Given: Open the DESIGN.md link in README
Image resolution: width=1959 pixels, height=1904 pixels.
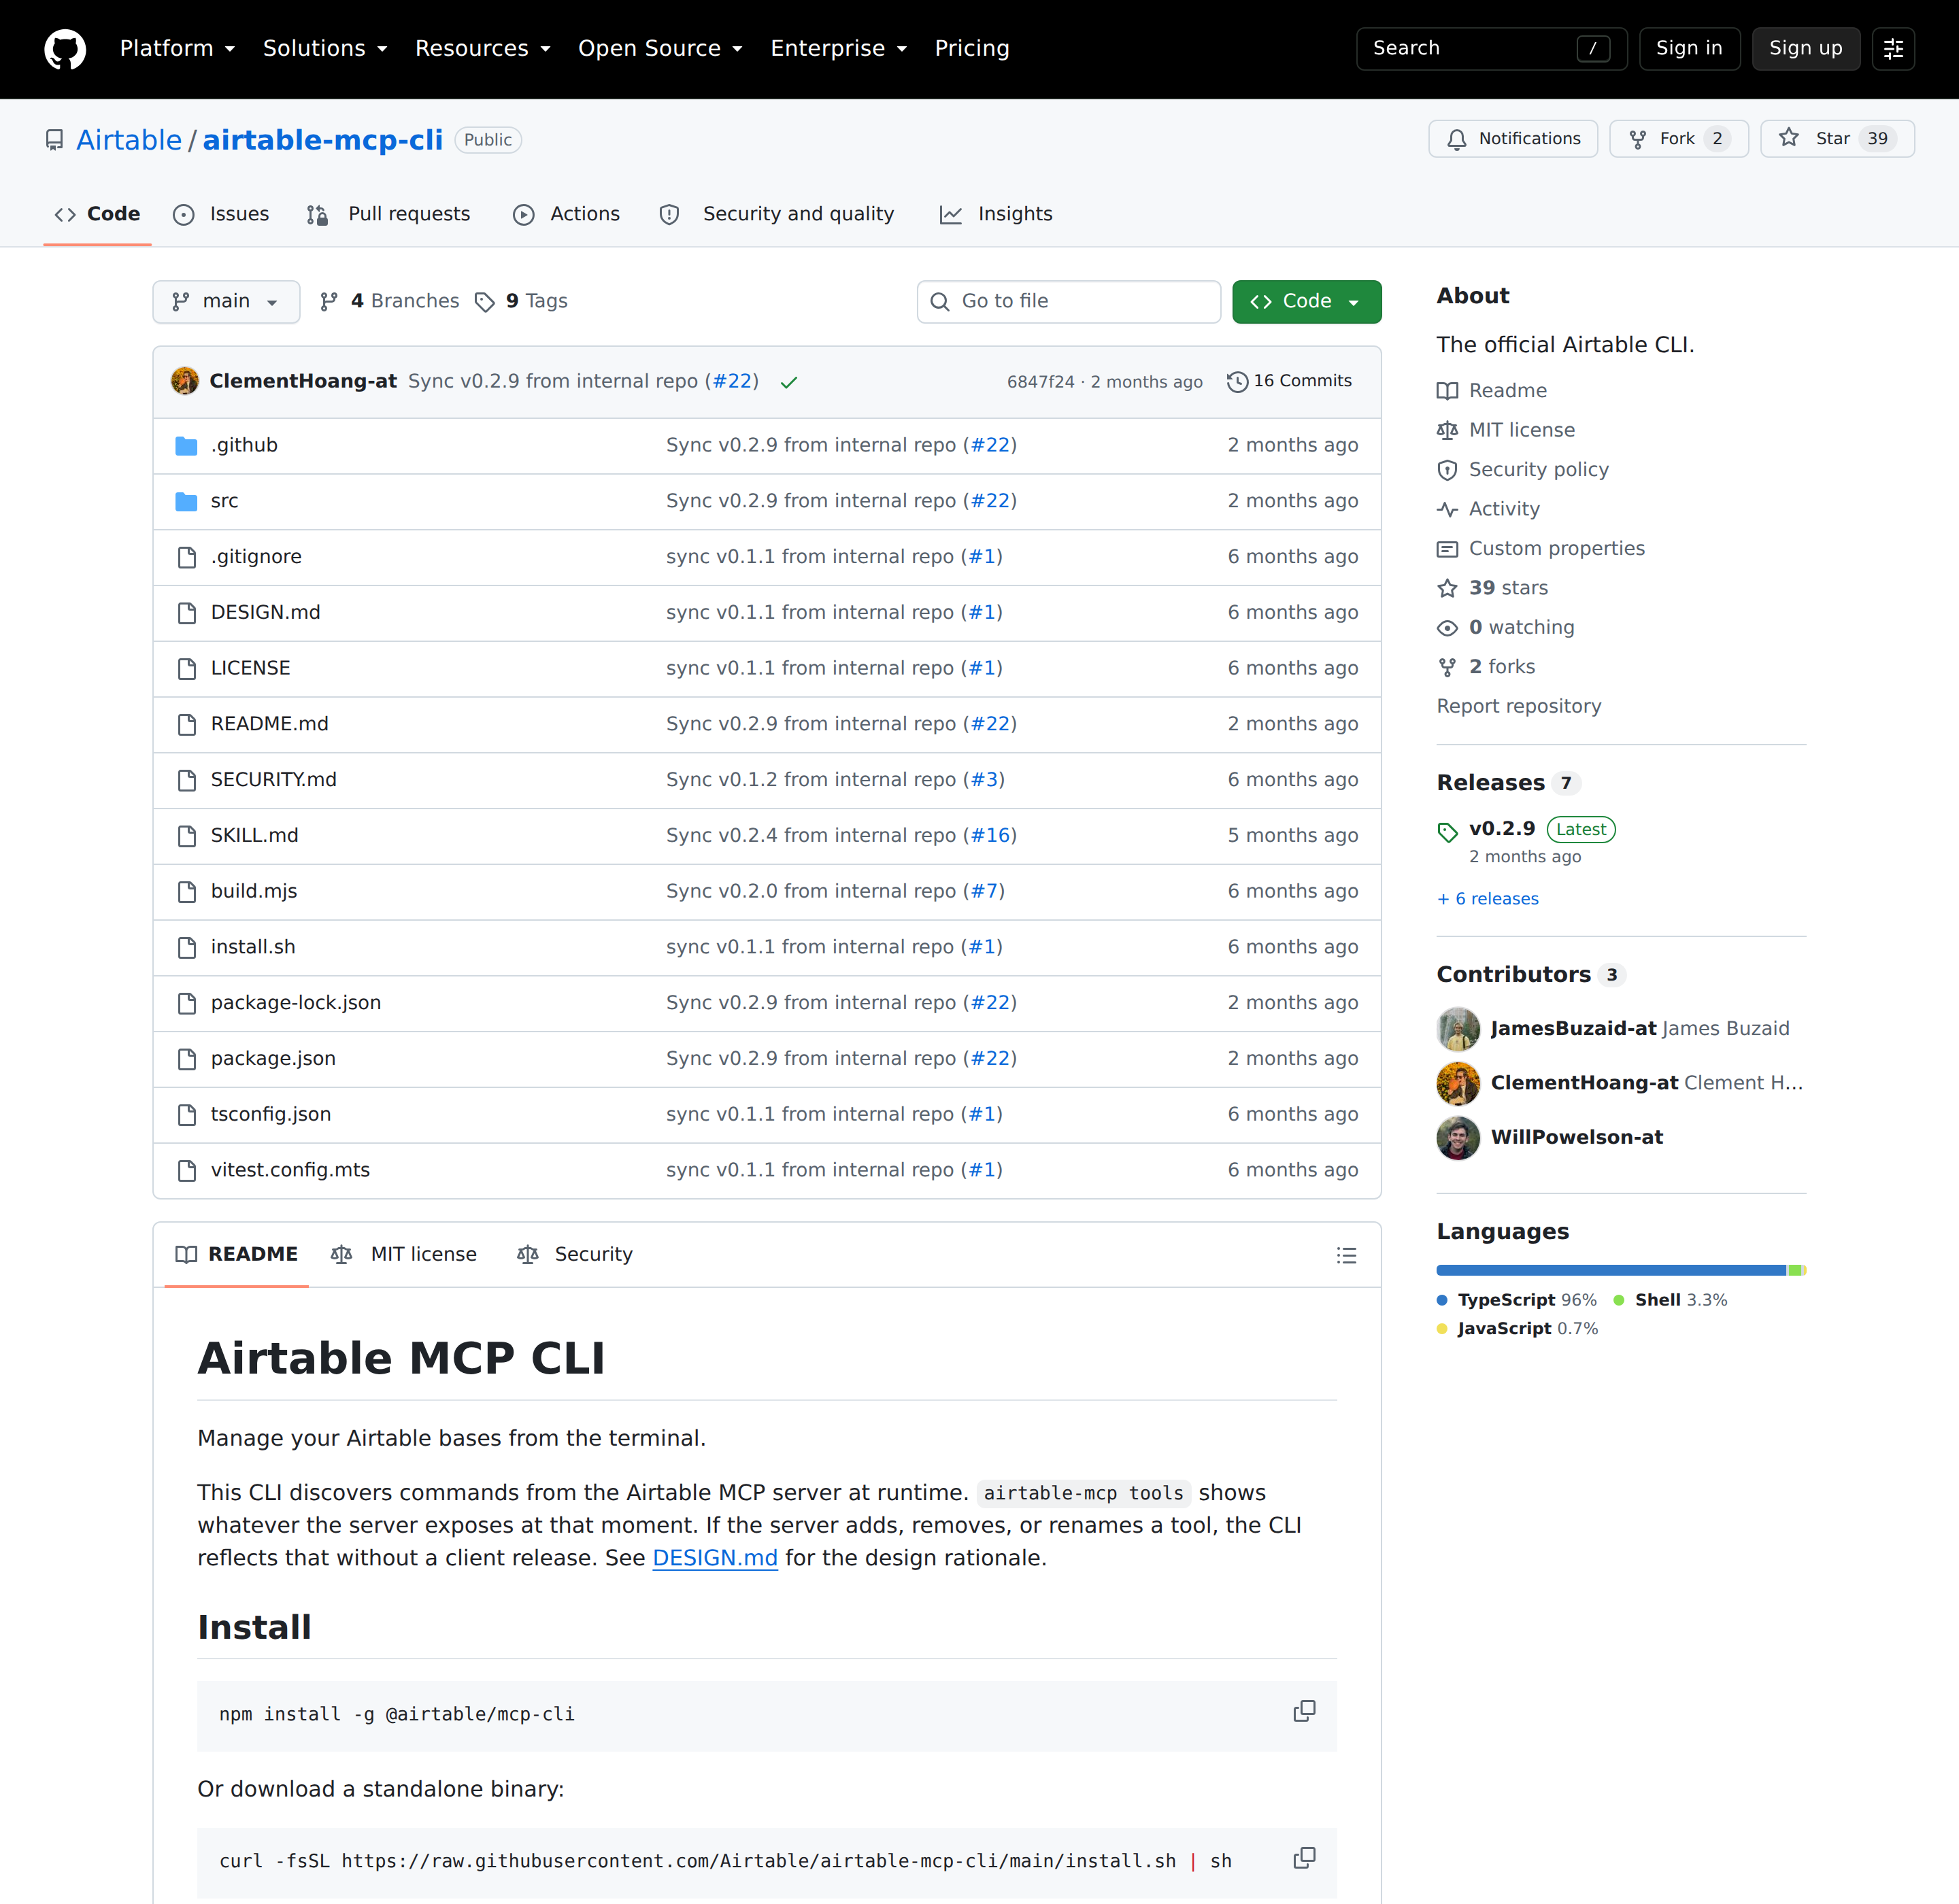Looking at the screenshot, I should coord(714,1558).
